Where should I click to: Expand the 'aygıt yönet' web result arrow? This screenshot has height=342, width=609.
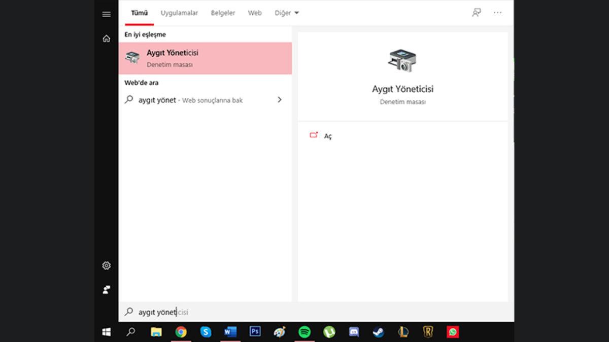279,100
